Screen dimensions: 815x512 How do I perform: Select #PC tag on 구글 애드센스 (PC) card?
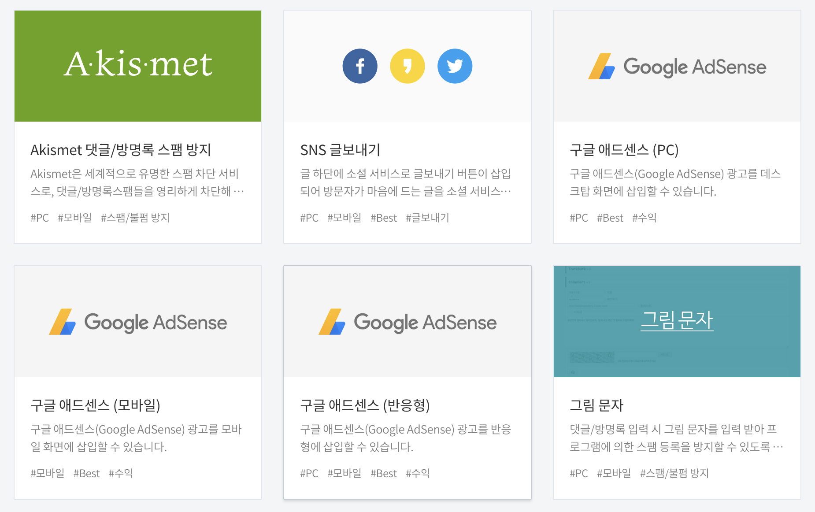coord(579,218)
